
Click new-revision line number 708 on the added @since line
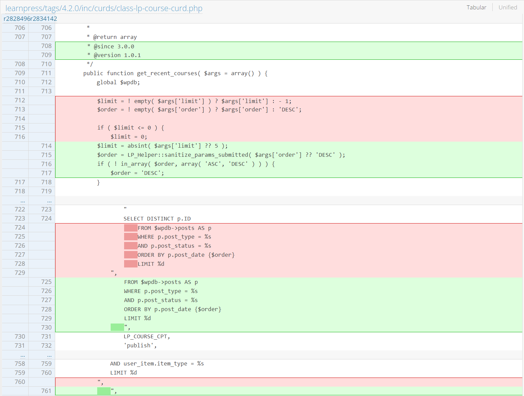pos(46,46)
